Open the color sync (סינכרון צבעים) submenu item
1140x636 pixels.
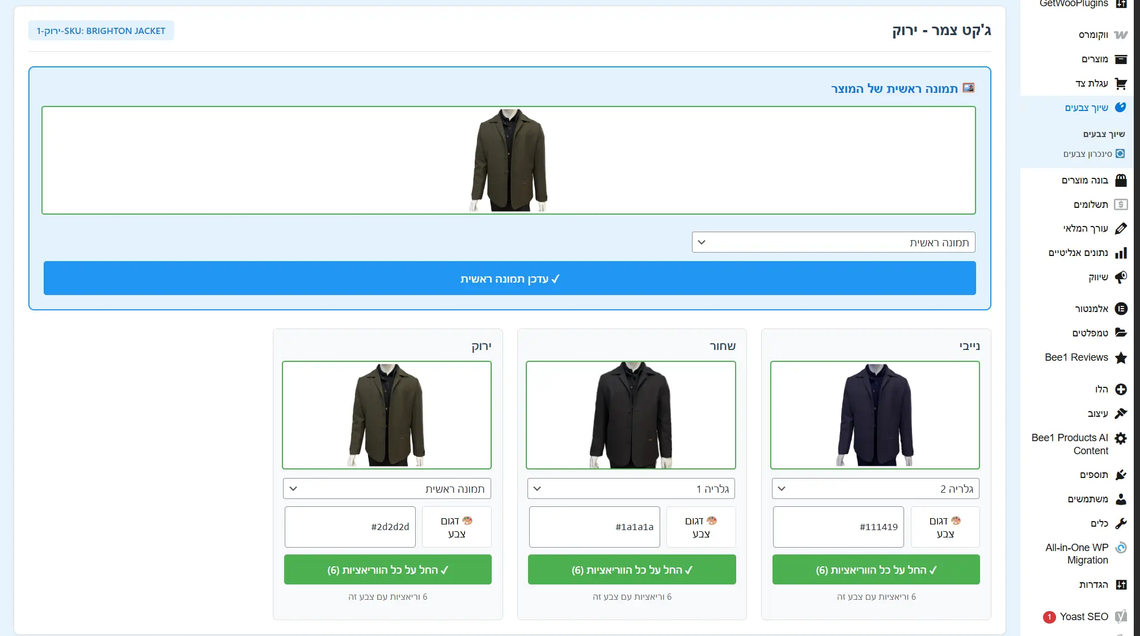tap(1087, 154)
